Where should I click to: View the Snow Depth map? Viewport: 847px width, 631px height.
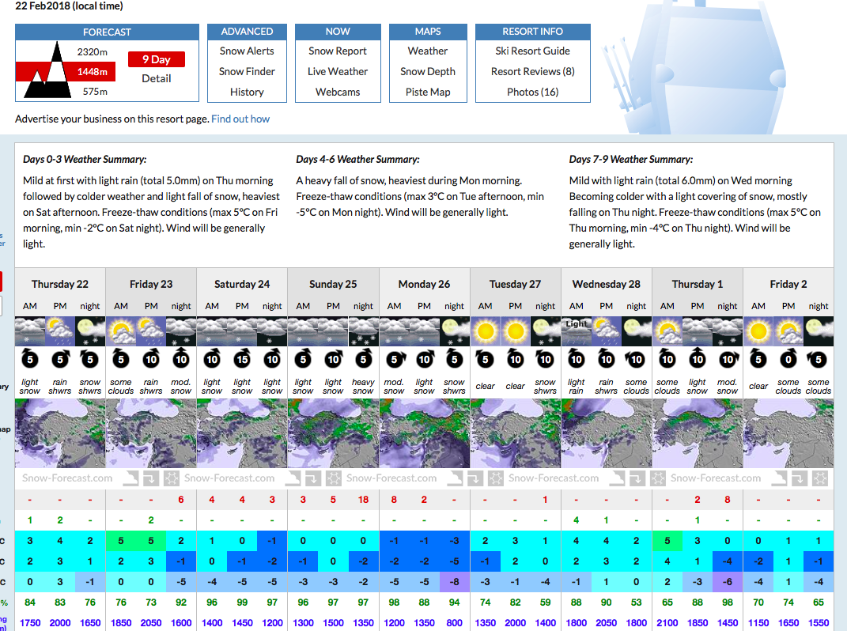click(428, 71)
